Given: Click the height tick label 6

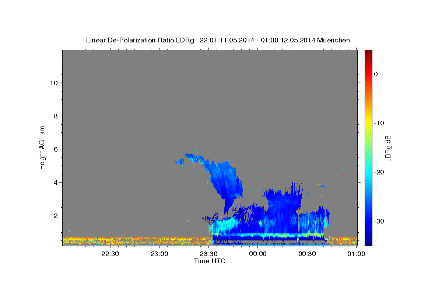Looking at the screenshot, I should point(55,149).
